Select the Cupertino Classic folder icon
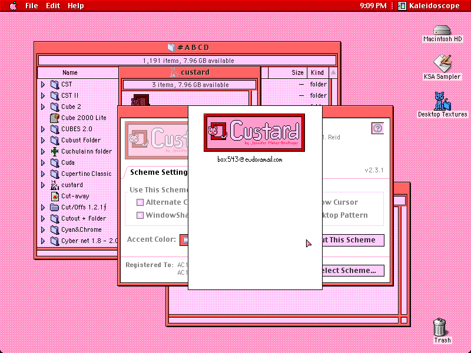 (55, 174)
